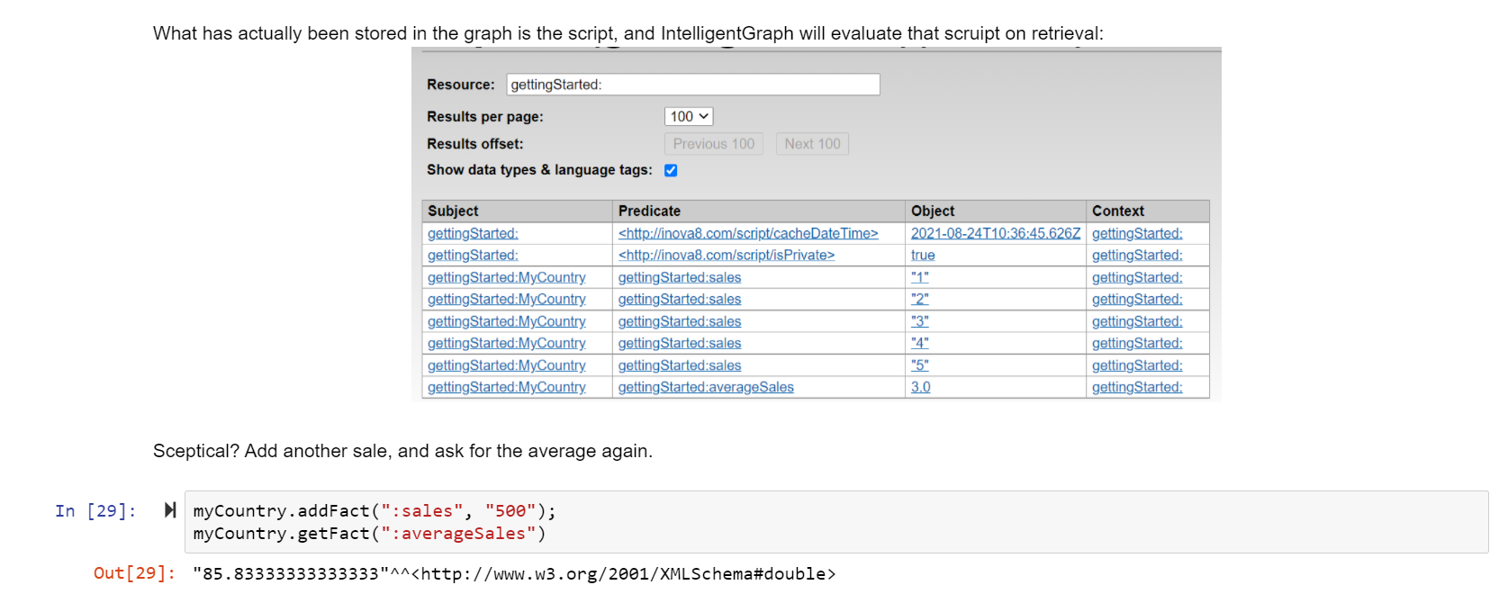Open the Results per page dropdown
1508x594 pixels.
[x=689, y=117]
